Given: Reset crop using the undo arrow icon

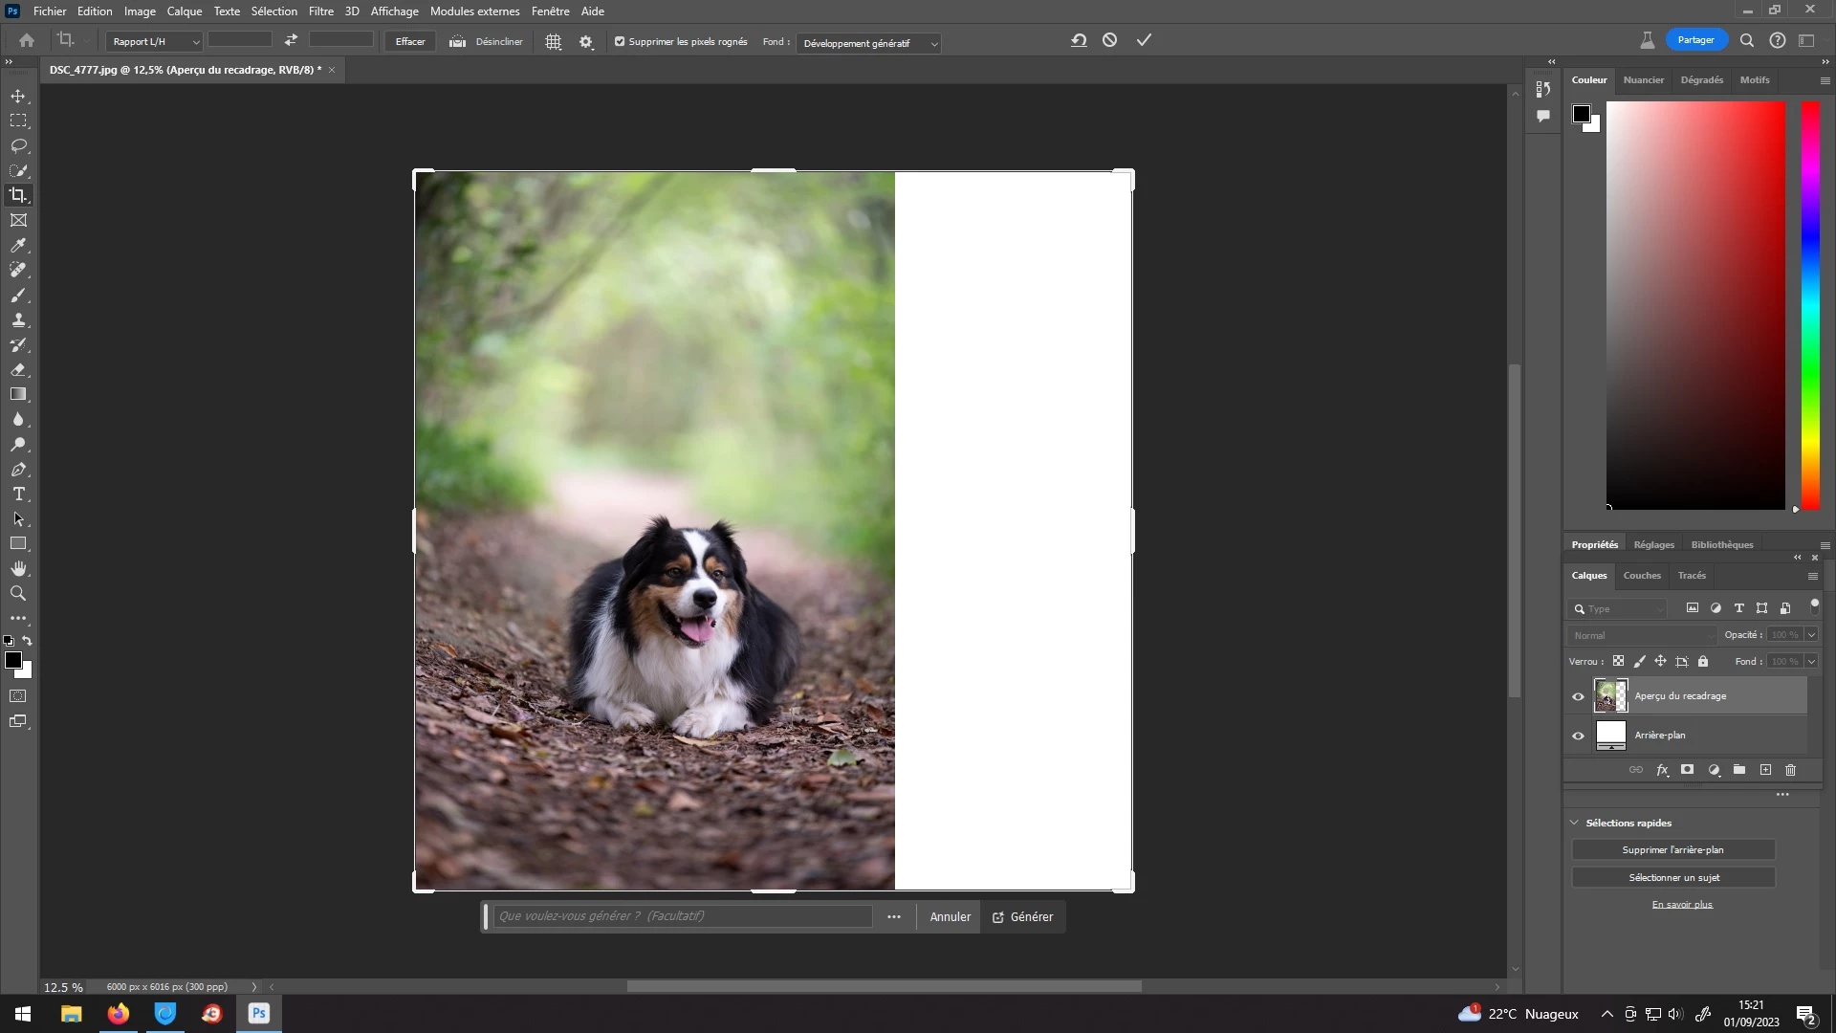Looking at the screenshot, I should (1079, 40).
